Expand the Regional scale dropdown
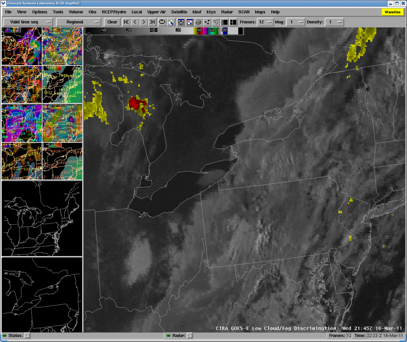Image resolution: width=407 pixels, height=342 pixels. click(79, 22)
